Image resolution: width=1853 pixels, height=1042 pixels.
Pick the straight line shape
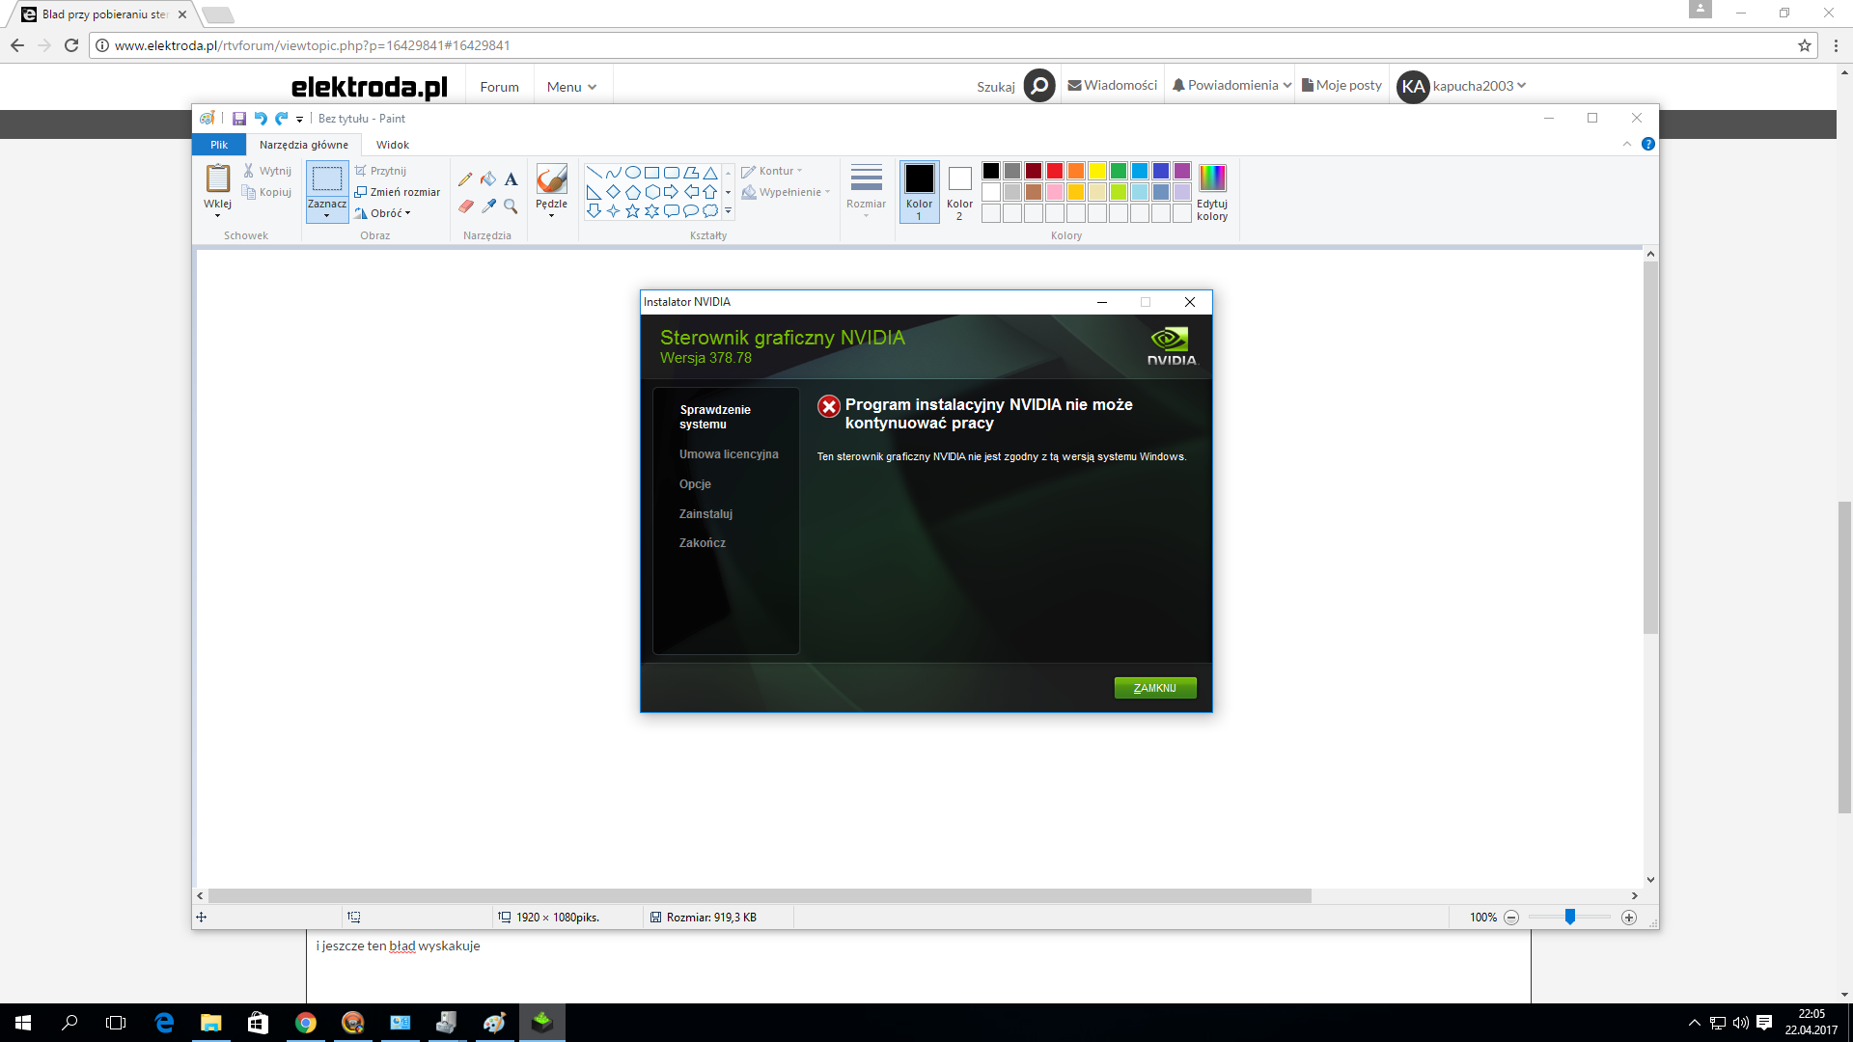(594, 173)
